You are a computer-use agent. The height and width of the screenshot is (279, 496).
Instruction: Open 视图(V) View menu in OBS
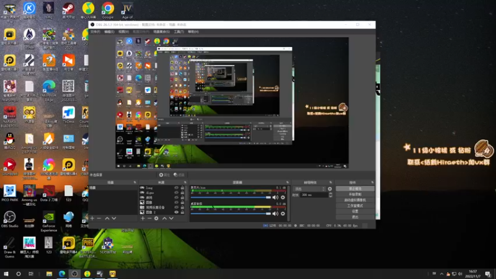click(123, 32)
